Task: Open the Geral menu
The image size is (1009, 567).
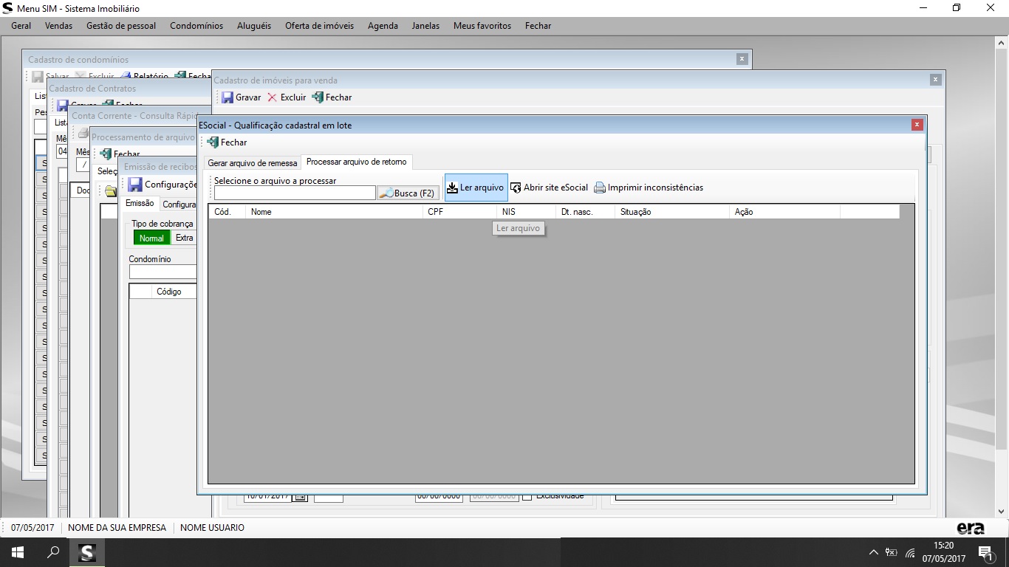Action: coord(21,26)
